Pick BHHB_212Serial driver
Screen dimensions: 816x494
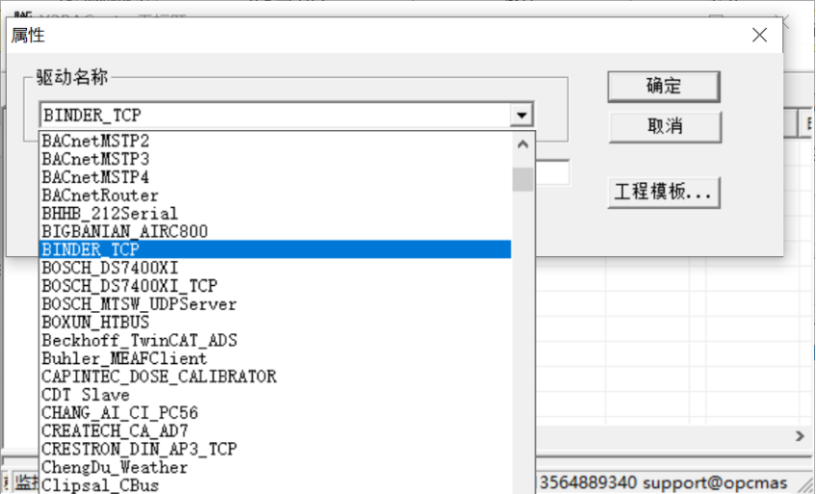pos(275,214)
